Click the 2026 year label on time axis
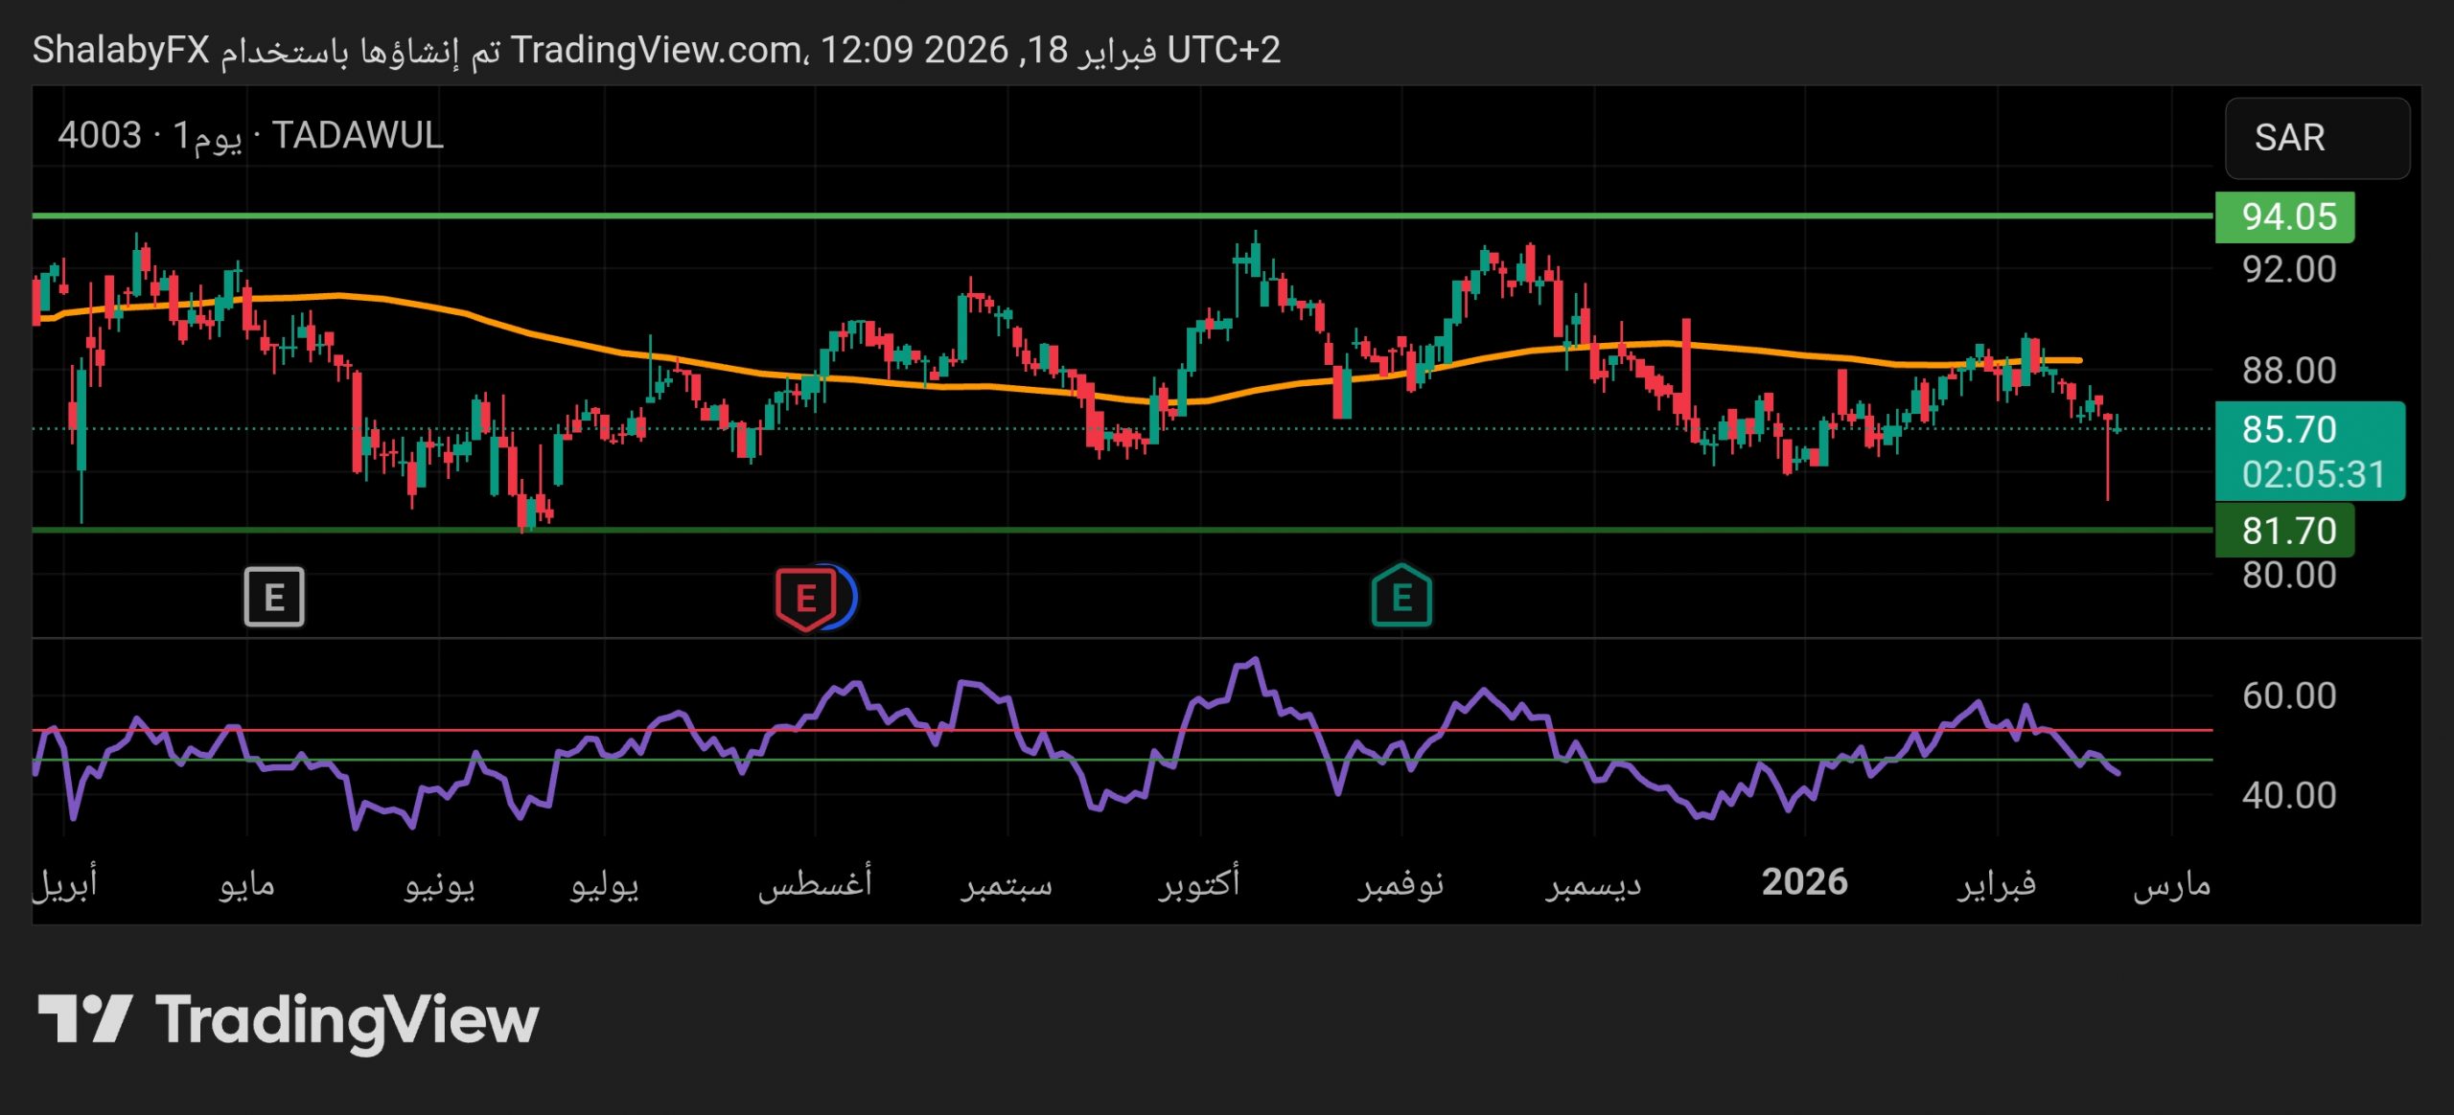The image size is (2454, 1115). pos(1804,882)
